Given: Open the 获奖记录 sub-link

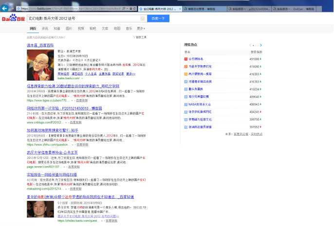Looking at the screenshot, I should 118,74.
